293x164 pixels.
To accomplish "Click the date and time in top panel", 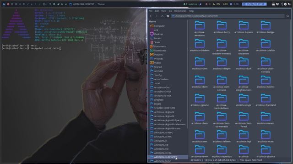I will tap(255, 4).
